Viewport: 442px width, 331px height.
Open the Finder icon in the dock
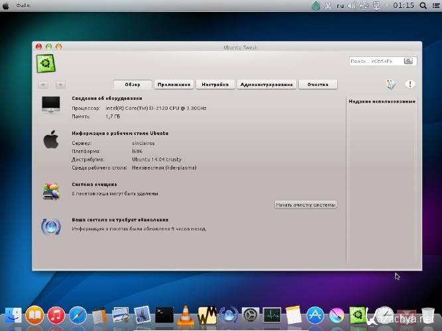click(13, 314)
